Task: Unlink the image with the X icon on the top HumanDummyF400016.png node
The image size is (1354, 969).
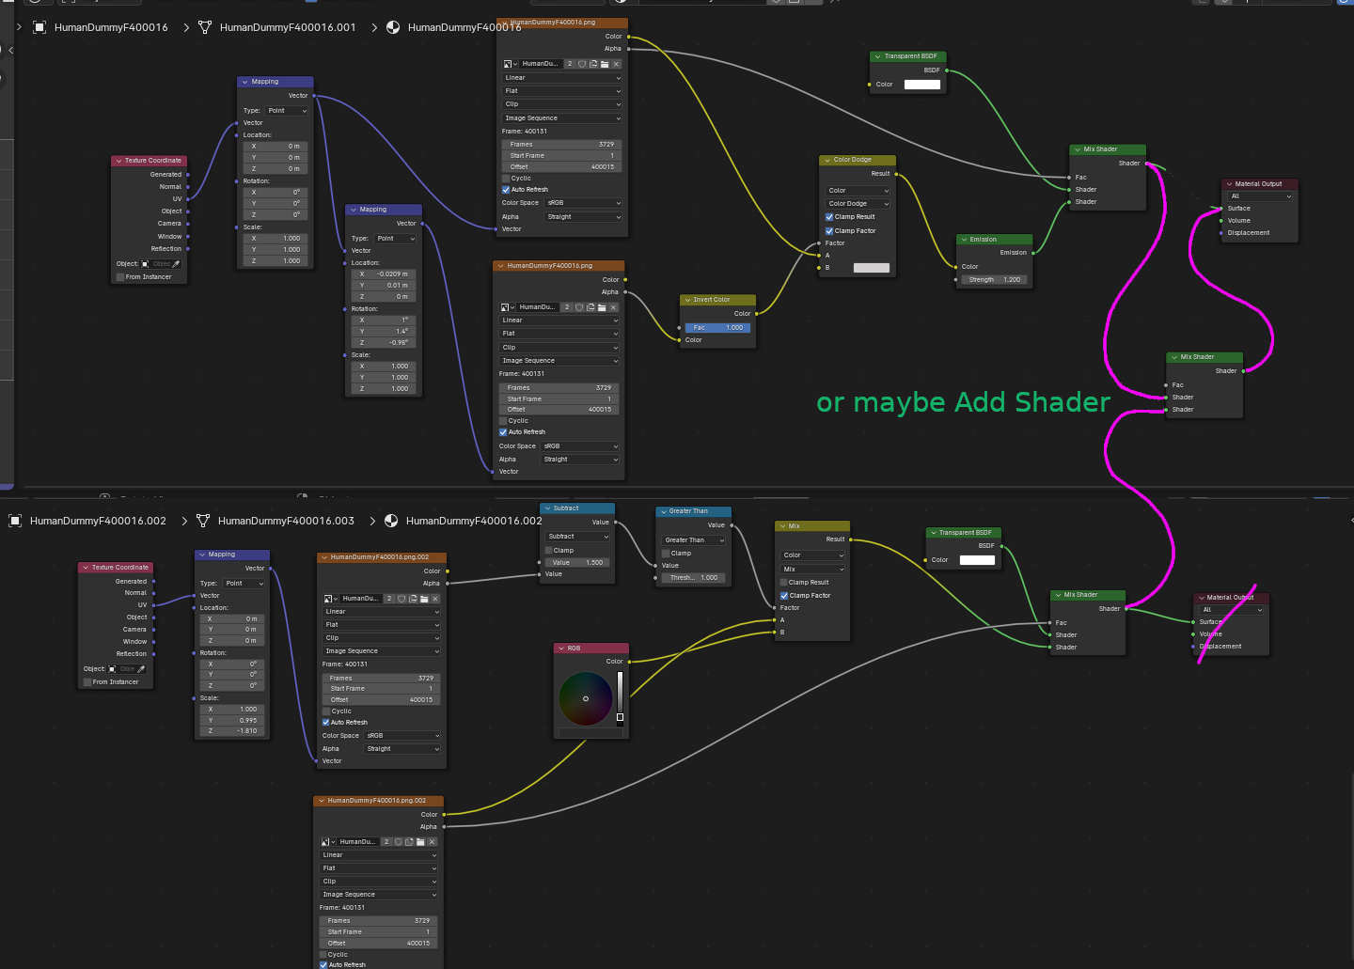Action: click(x=616, y=64)
